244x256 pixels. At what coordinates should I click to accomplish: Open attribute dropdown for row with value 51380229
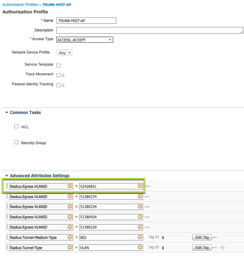point(70,227)
